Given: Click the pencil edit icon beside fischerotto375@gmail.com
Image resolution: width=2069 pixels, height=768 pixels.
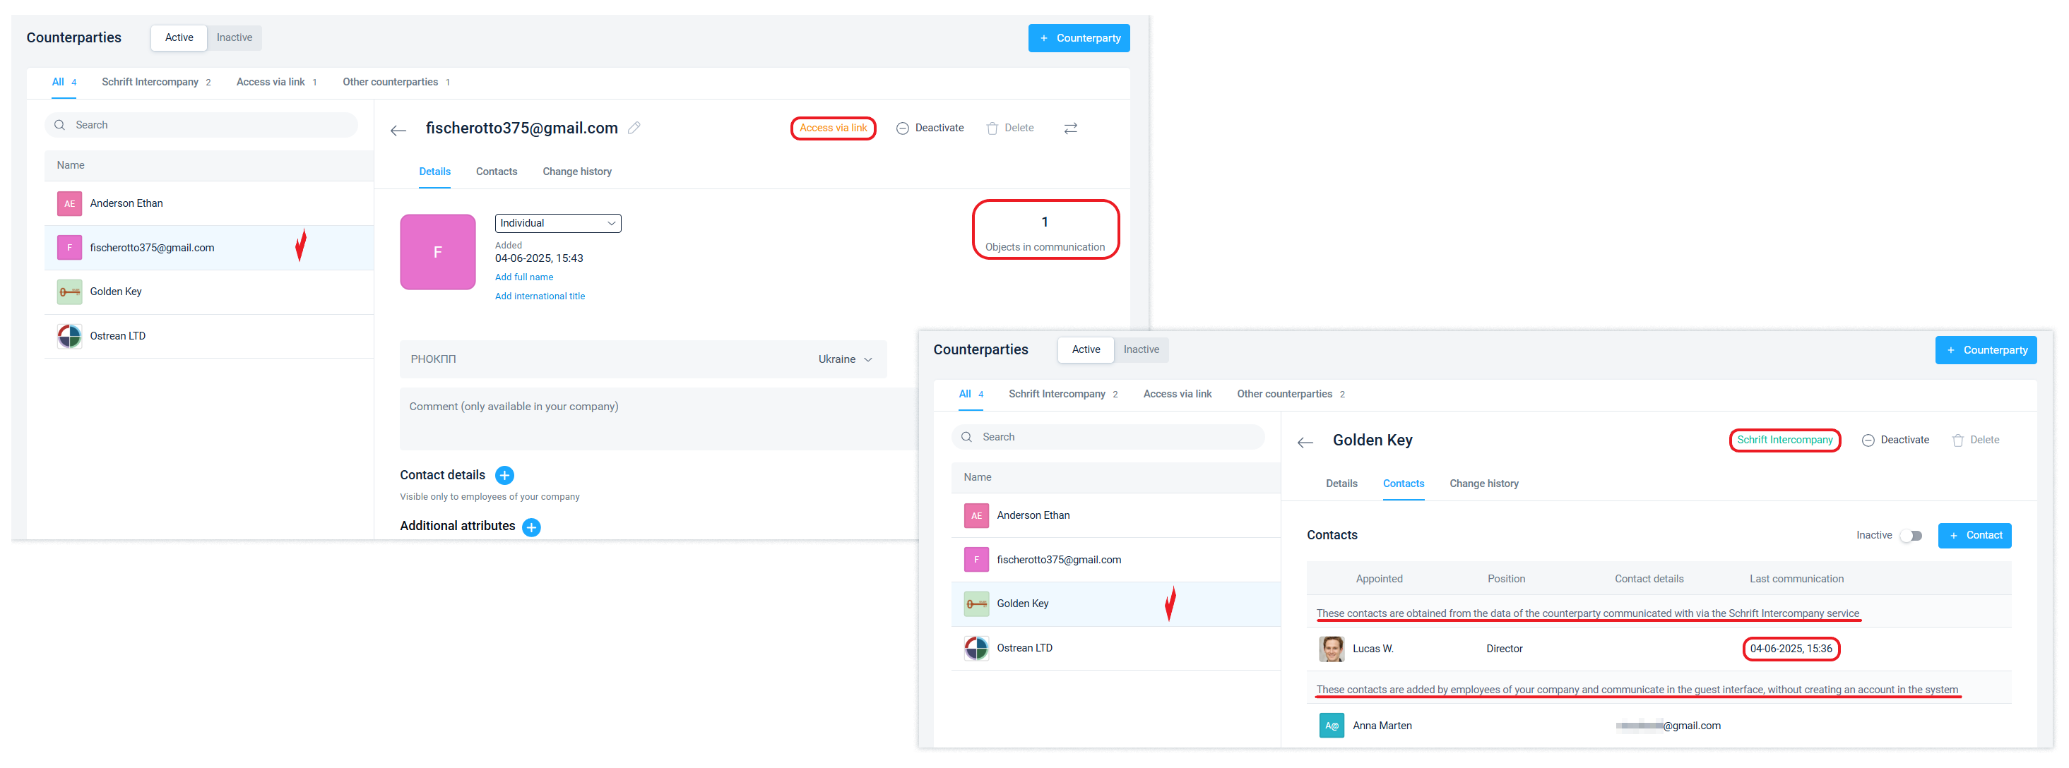Looking at the screenshot, I should [x=634, y=128].
